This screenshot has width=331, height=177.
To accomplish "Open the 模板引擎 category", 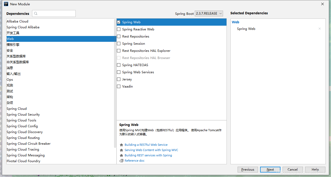I will (60, 45).
